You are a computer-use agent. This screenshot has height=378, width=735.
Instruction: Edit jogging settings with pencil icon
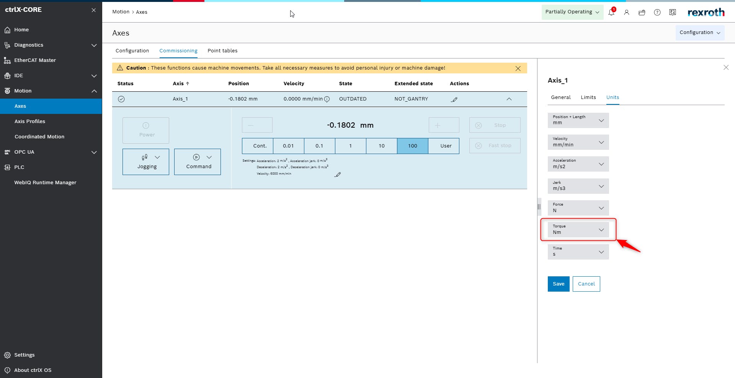pos(337,175)
